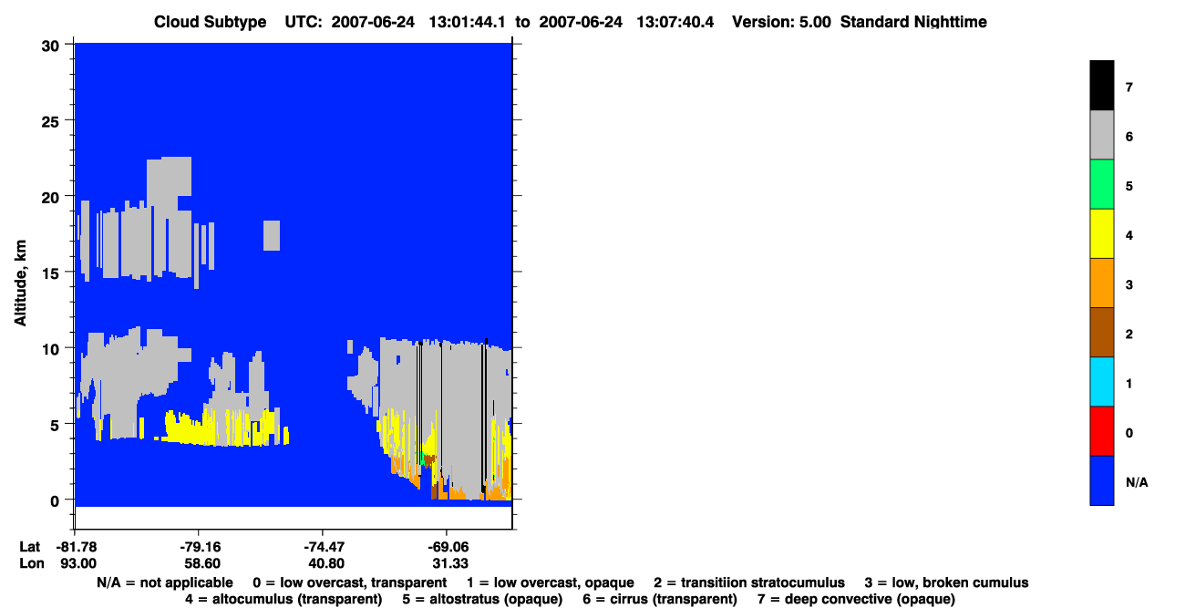Click legend text '1 = low overcast, opaque'

point(550,582)
